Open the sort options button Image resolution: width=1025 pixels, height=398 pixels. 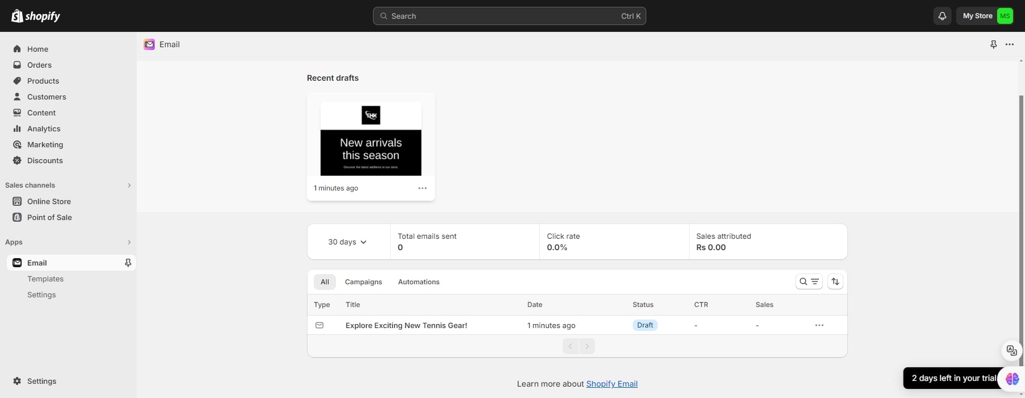(x=835, y=281)
